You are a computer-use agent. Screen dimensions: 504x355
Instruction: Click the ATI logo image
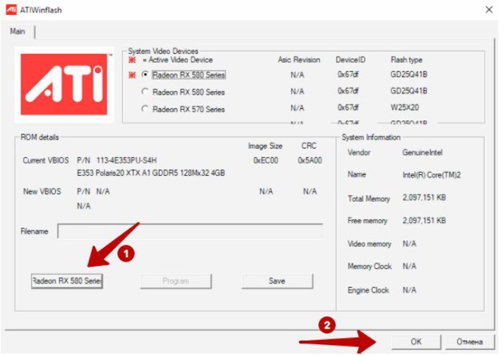coord(64,85)
